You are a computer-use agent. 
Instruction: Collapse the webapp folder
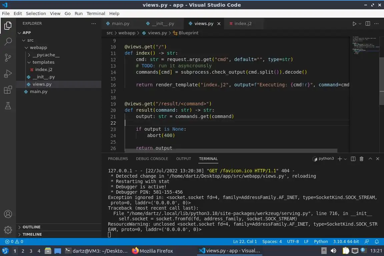coord(59,48)
